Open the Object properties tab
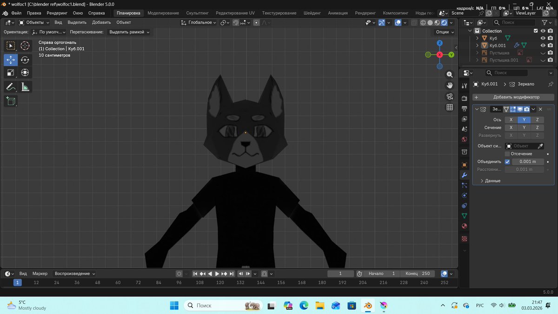Viewport: 558px width, 314px height. [464, 165]
